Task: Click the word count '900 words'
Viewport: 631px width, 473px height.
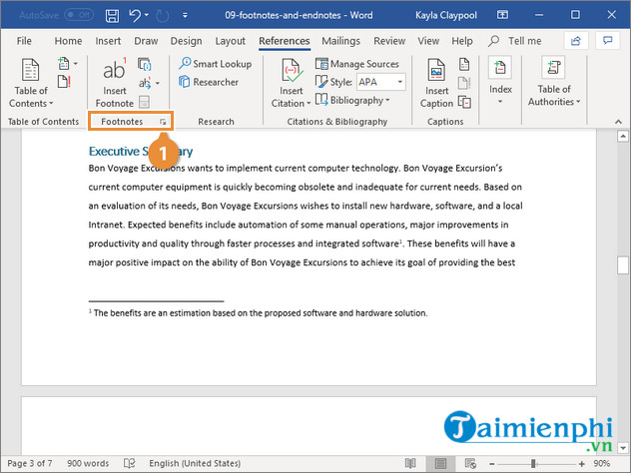Action: pyautogui.click(x=88, y=464)
